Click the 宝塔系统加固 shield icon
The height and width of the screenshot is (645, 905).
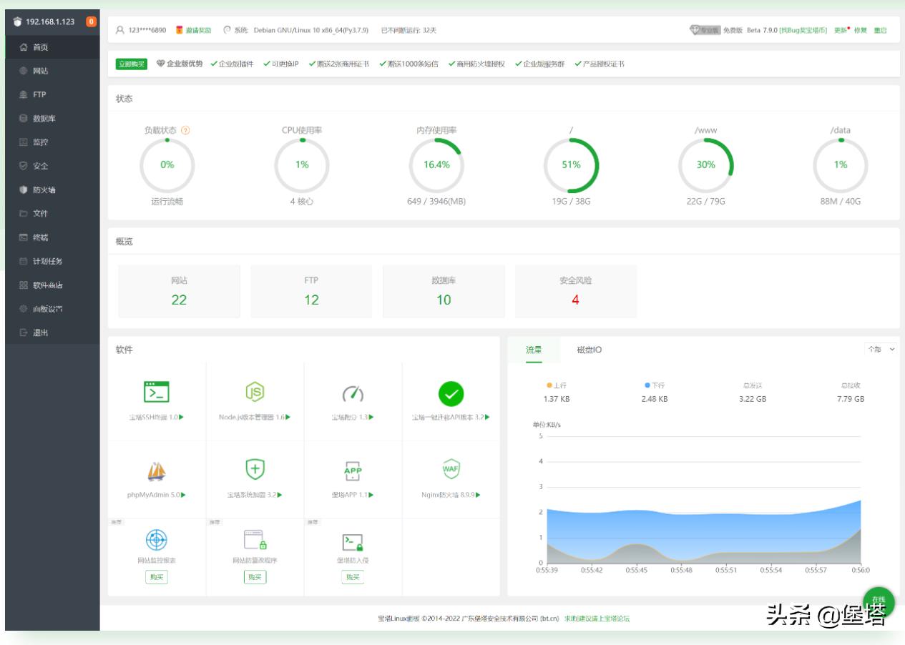[x=255, y=468]
